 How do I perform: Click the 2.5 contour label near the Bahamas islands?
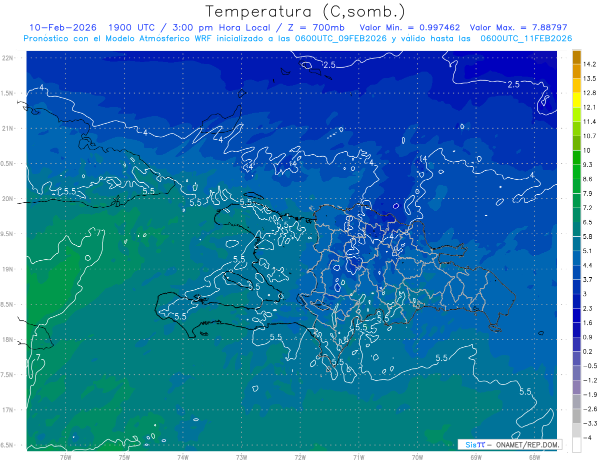(x=329, y=65)
